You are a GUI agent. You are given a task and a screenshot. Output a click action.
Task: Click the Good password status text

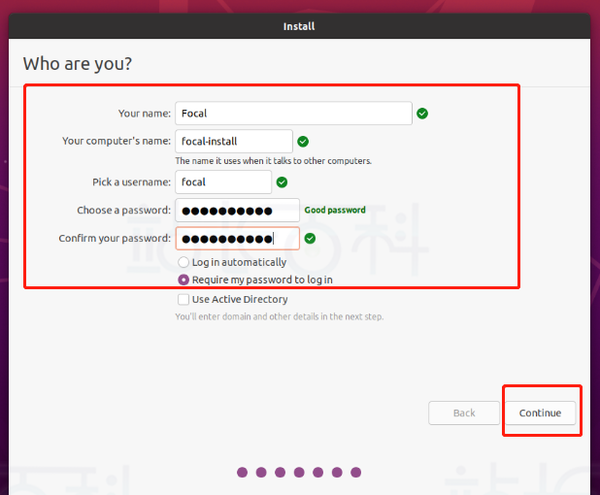[x=335, y=210]
